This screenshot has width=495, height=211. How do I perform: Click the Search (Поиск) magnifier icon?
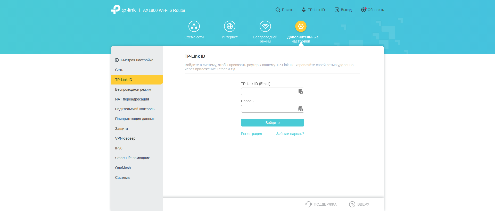[278, 10]
